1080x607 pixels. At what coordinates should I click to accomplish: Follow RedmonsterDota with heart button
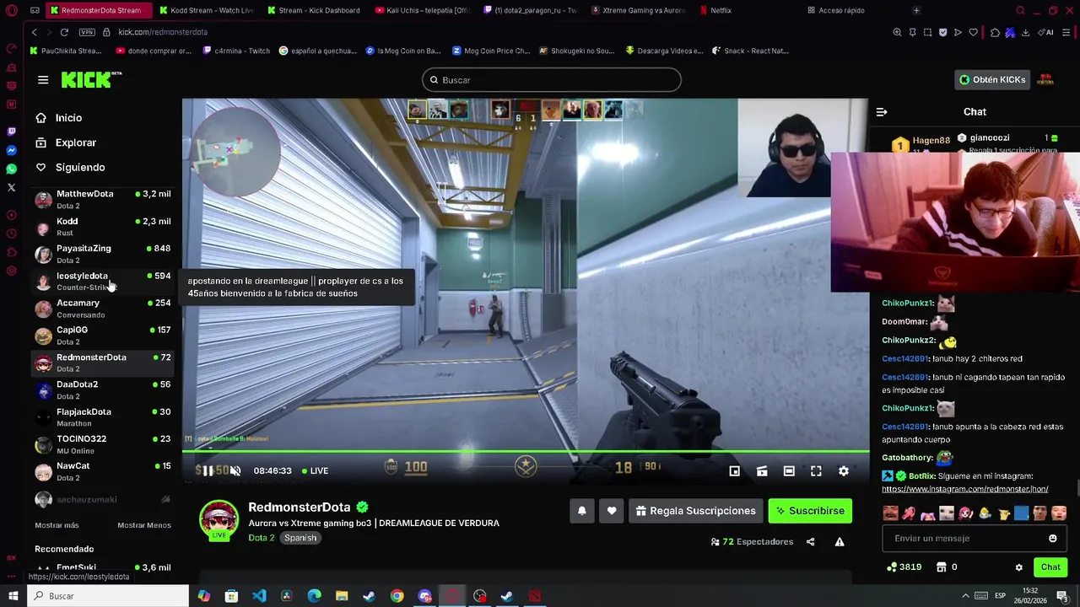coord(612,511)
